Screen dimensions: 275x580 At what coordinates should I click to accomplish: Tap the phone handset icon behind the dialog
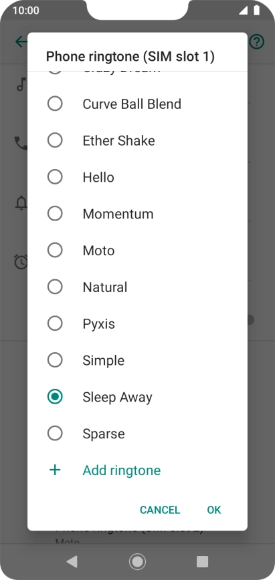click(21, 143)
